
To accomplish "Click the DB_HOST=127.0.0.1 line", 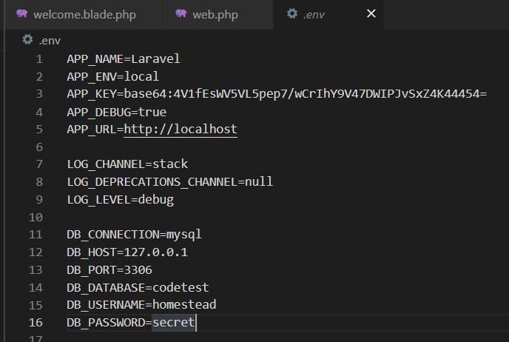I will [x=127, y=252].
